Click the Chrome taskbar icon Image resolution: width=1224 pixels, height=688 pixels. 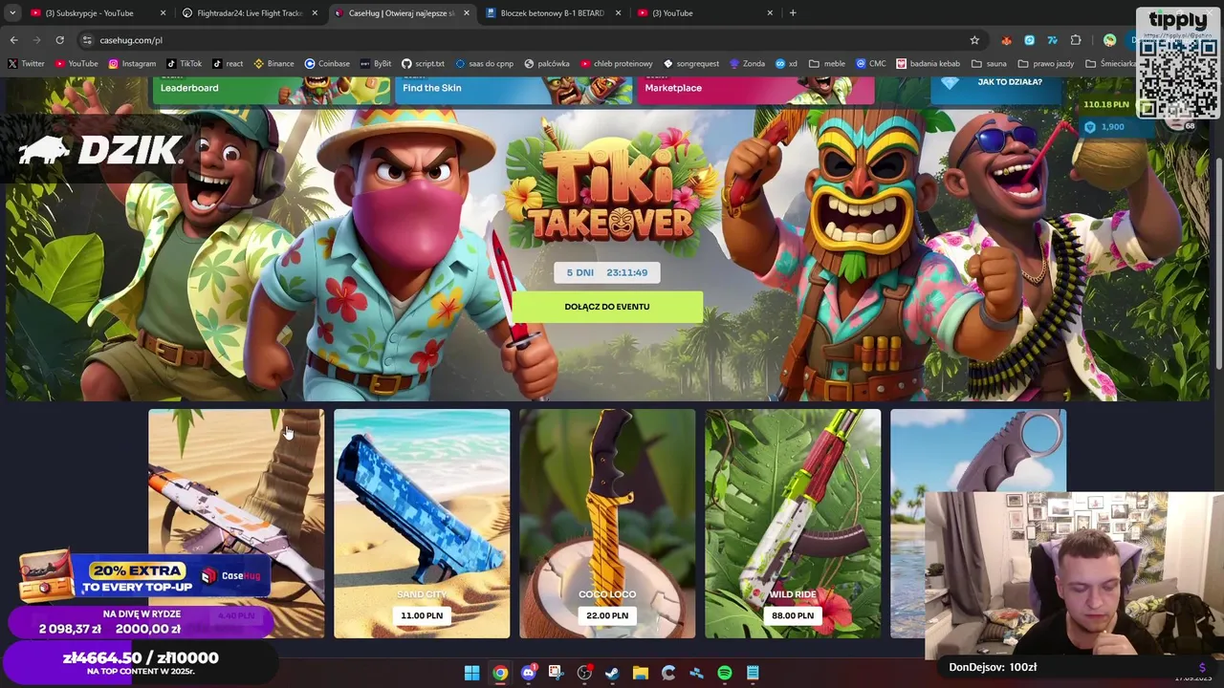coord(500,673)
